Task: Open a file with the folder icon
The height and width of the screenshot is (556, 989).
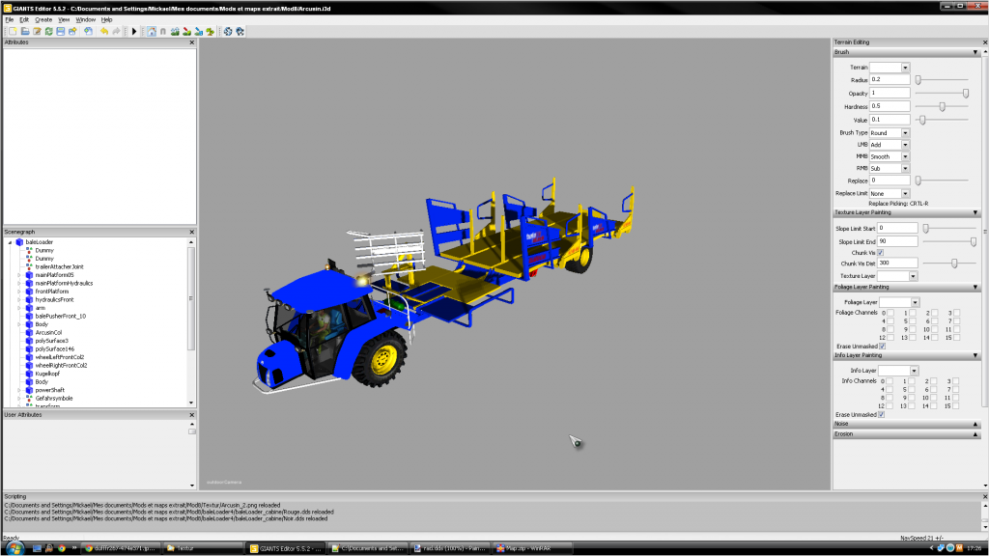Action: (25, 31)
